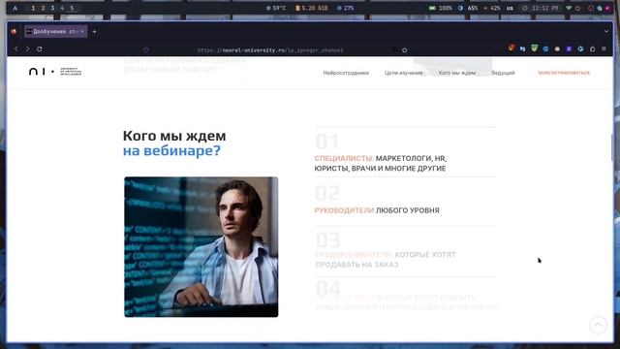The image size is (620, 349).
Task: Click the 65% brightness indicator
Action: [468, 8]
